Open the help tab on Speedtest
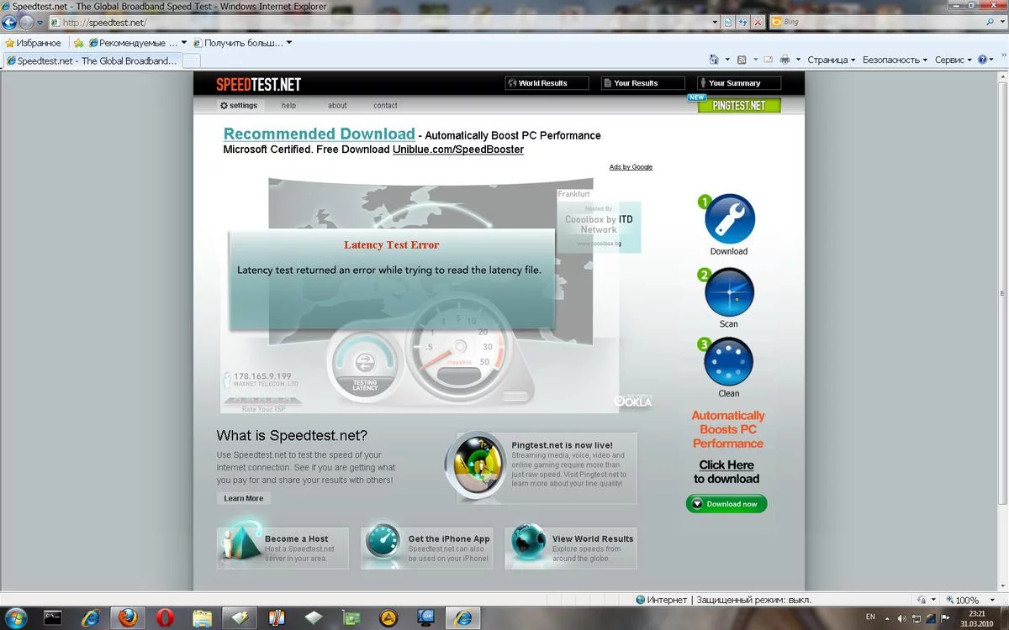This screenshot has width=1009, height=630. tap(288, 105)
